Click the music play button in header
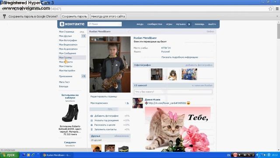This screenshot has width=280, height=158. coord(189,24)
